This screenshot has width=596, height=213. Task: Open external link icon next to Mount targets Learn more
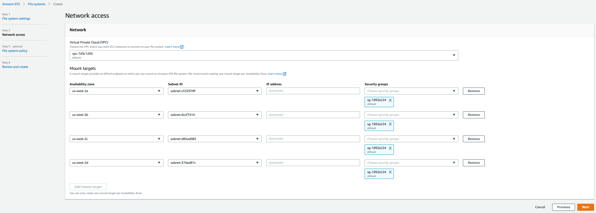[x=284, y=74]
